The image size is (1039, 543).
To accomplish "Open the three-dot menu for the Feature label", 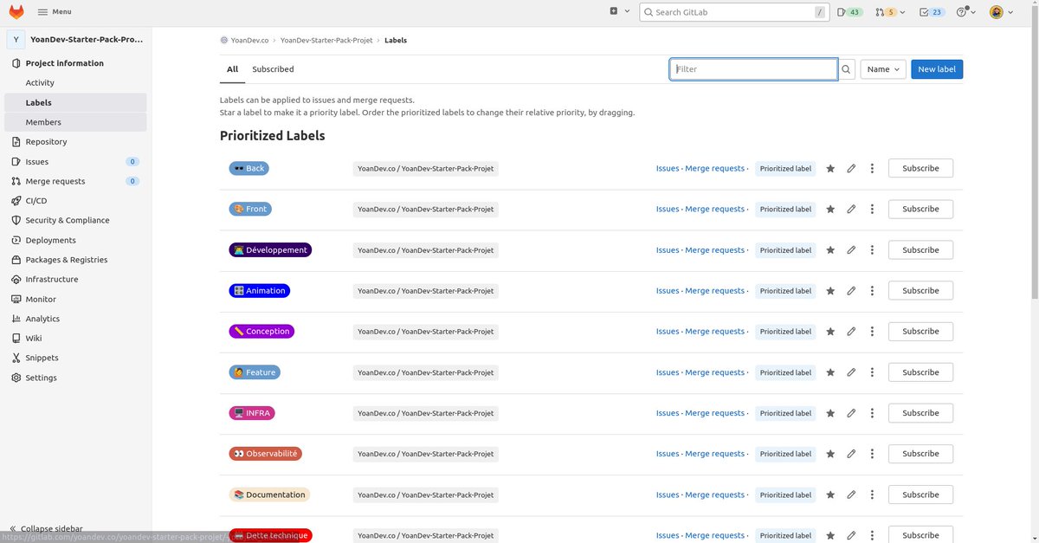I will pos(872,372).
